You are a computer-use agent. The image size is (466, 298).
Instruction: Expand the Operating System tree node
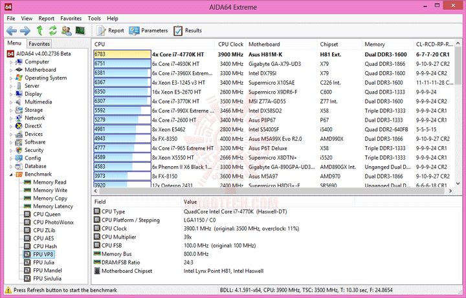pos(11,78)
